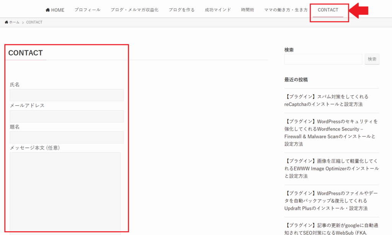Open the HOME menu item

click(x=55, y=10)
